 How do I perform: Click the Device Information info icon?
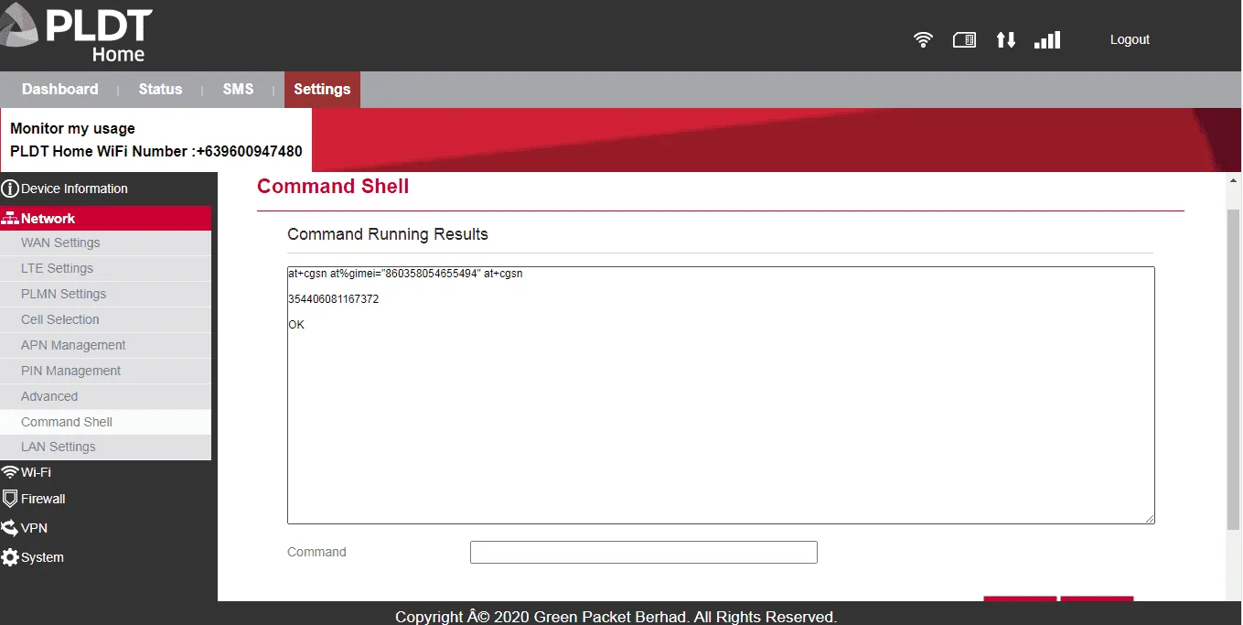[10, 189]
